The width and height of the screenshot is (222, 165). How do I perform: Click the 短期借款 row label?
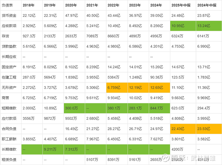click(x=10, y=108)
